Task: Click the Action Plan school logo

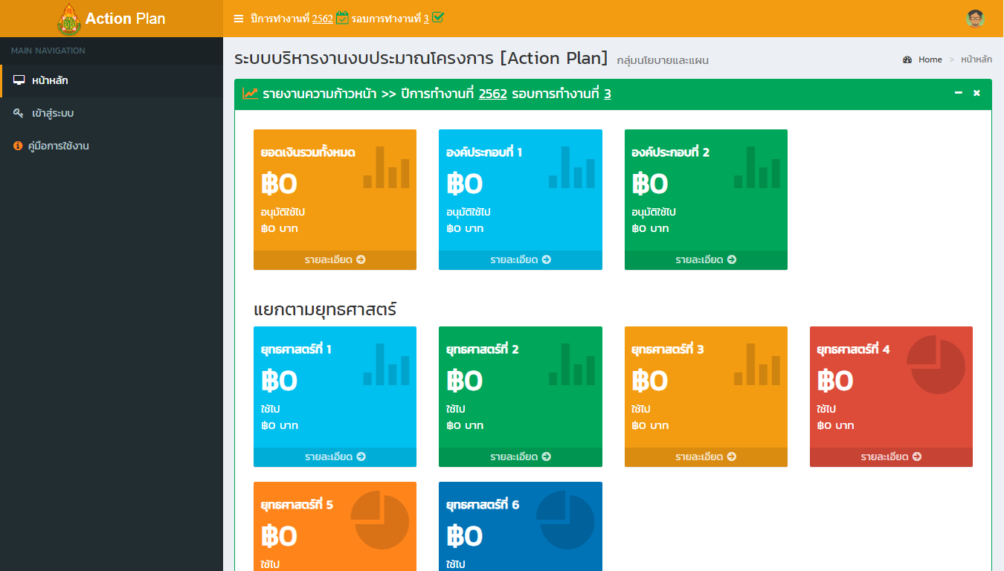Action: pos(69,19)
